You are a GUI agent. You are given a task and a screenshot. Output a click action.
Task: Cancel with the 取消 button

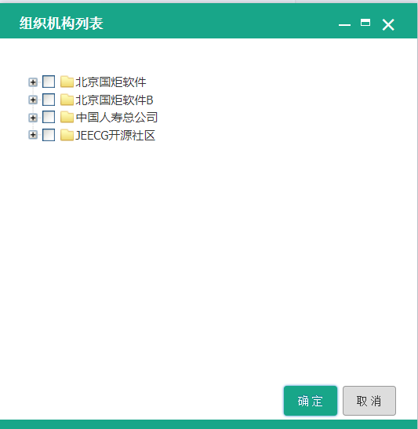[369, 401]
